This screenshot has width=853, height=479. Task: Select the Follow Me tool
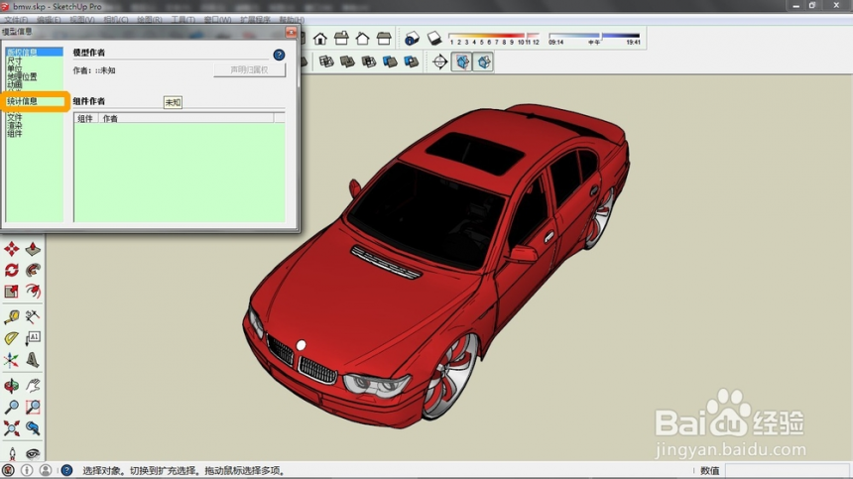33,270
